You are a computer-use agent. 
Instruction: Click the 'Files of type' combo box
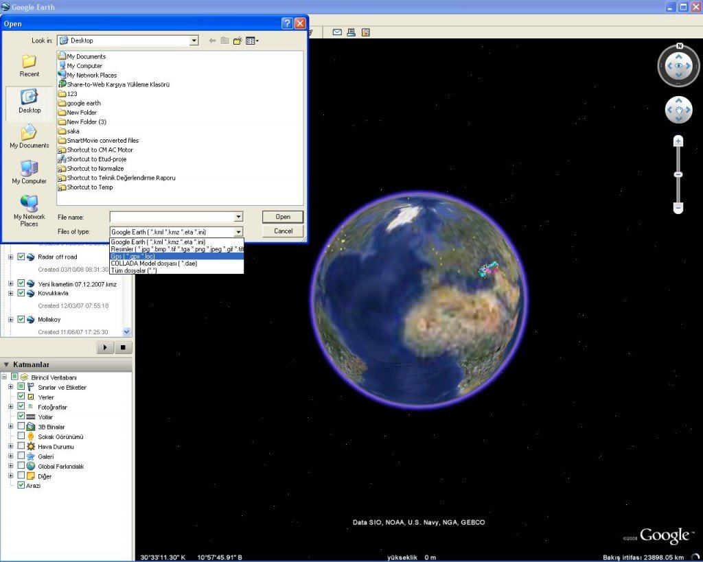[176, 232]
